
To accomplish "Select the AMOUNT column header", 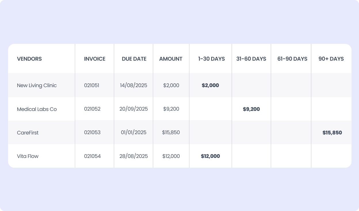I will click(x=171, y=59).
